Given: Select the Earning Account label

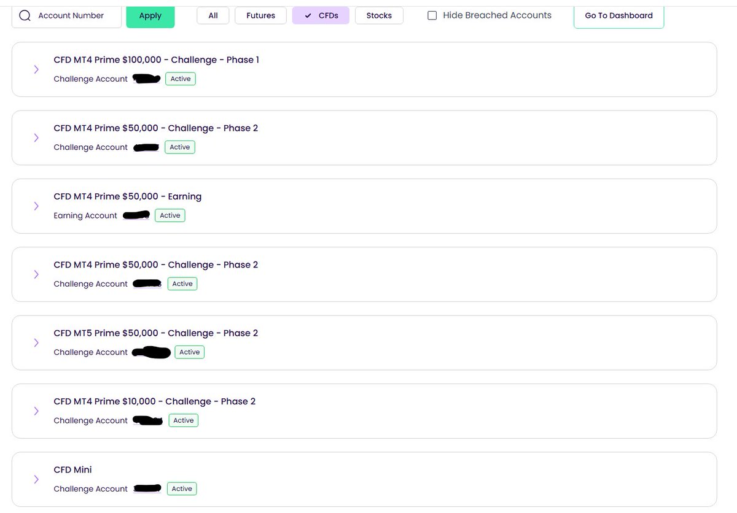Looking at the screenshot, I should pos(85,215).
